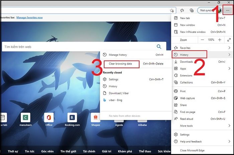Expand the Favorites submenu arrow

tap(229, 48)
